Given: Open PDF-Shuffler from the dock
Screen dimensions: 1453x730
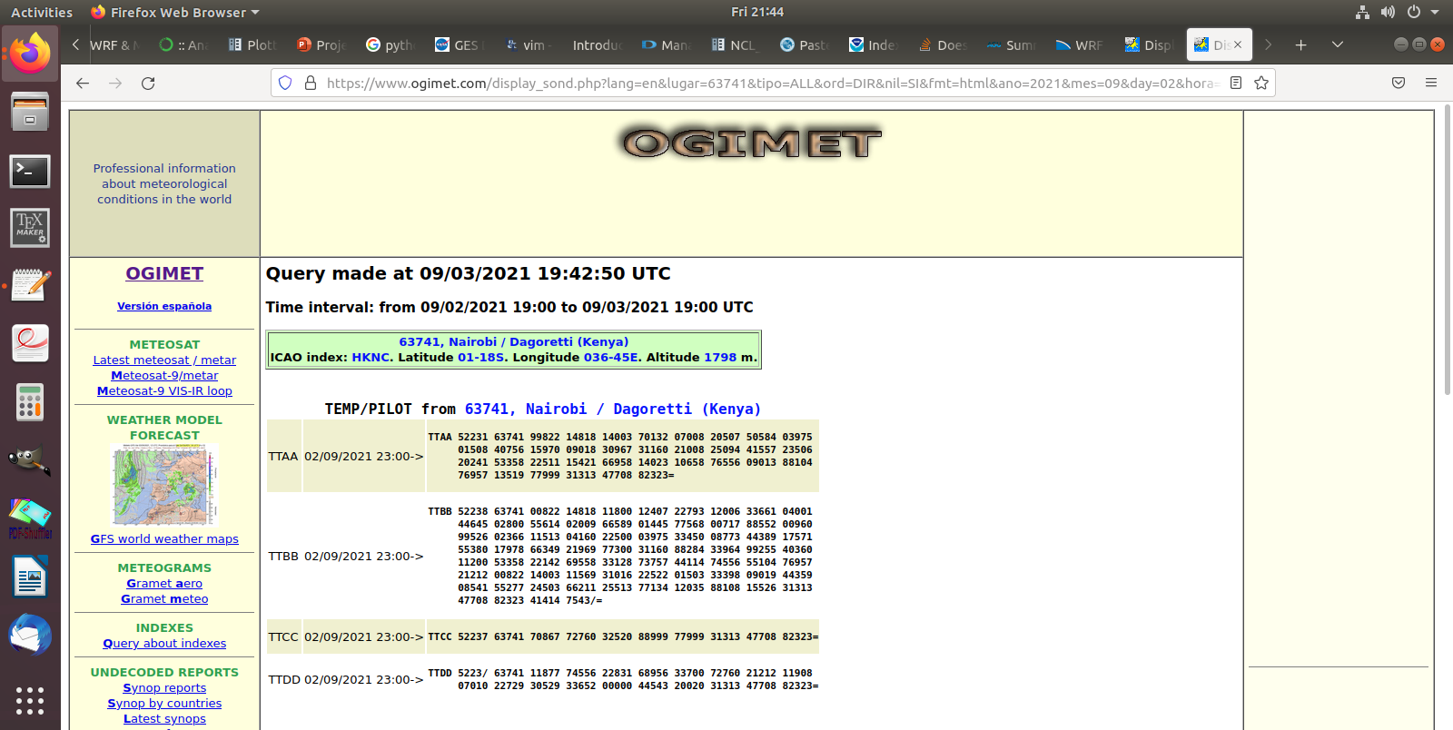Looking at the screenshot, I should click(30, 518).
